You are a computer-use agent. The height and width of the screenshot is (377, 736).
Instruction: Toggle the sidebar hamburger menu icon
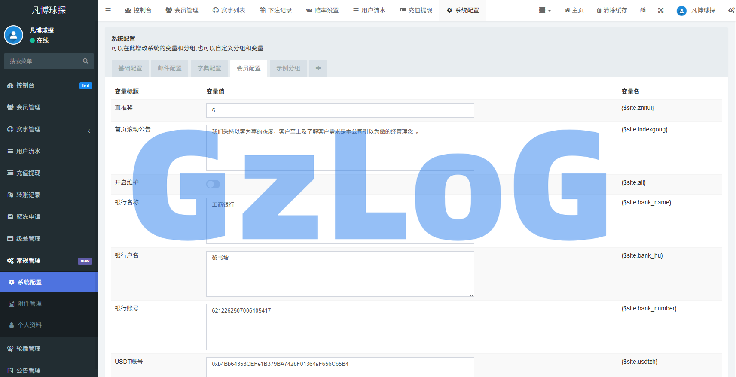click(x=108, y=10)
